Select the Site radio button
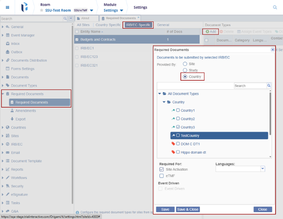 tap(185, 64)
